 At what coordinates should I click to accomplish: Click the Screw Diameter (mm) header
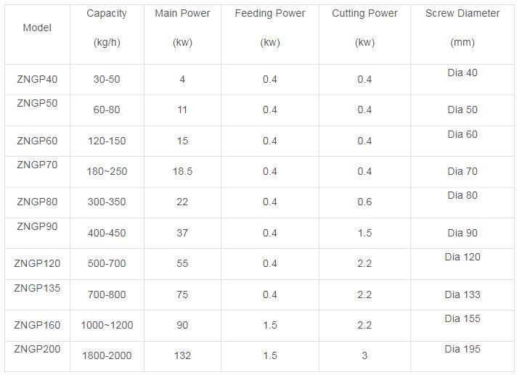pos(462,28)
